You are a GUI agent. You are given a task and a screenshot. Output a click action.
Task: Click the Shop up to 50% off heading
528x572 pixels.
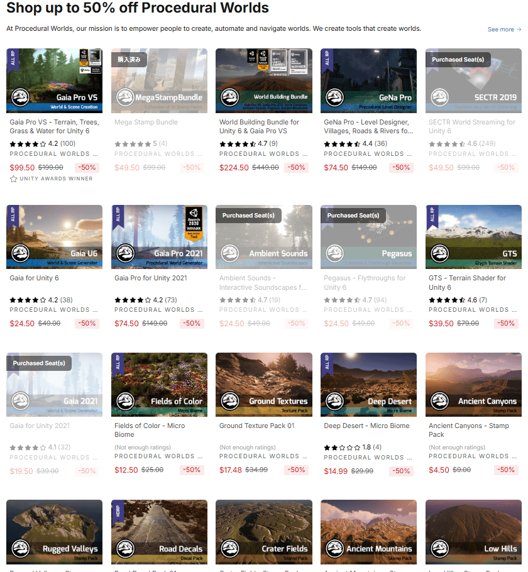pos(138,8)
